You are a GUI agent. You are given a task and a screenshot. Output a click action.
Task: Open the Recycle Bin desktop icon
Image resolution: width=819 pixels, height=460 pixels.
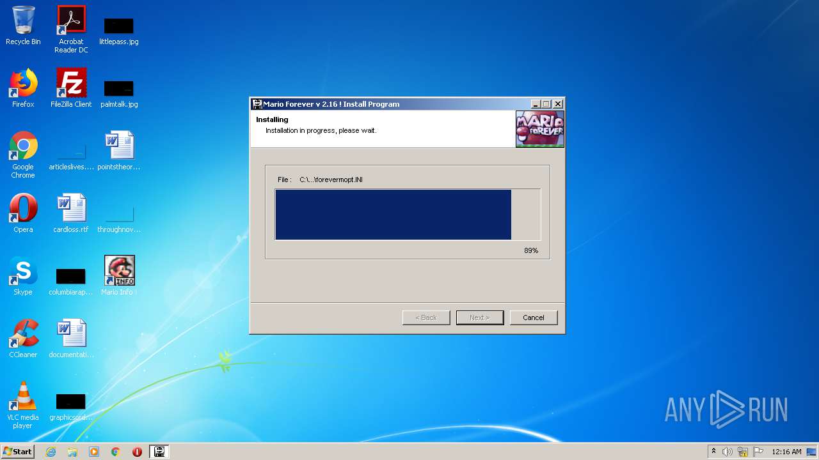23,26
